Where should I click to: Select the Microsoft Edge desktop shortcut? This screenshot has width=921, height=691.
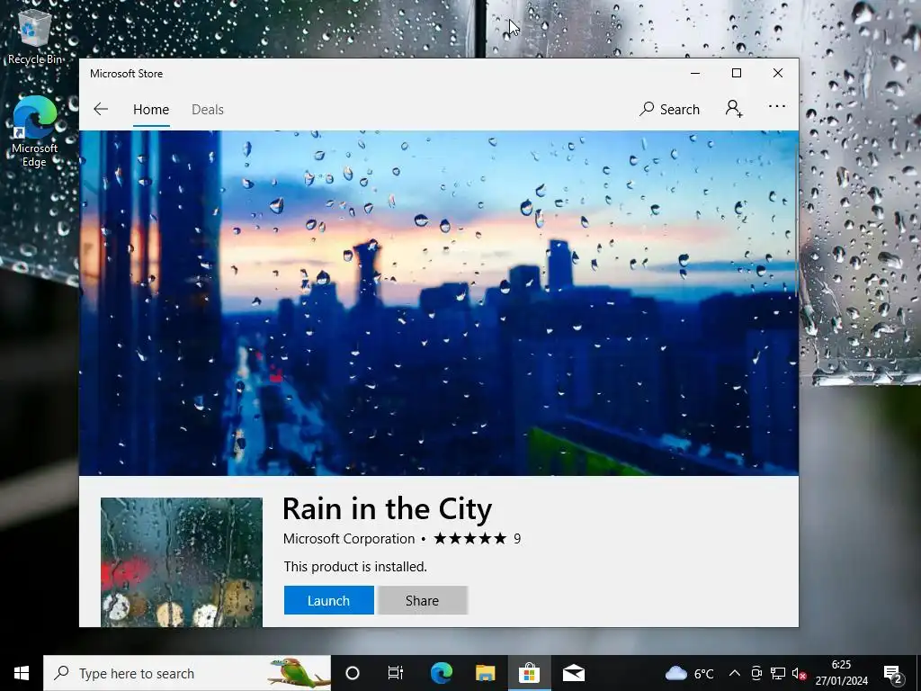[x=35, y=132]
